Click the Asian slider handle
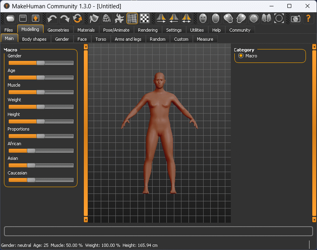The image size is (317, 250). point(31,165)
